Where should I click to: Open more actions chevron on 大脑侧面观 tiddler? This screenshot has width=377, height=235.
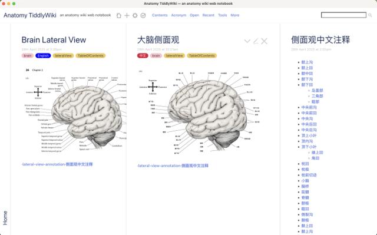(247, 41)
